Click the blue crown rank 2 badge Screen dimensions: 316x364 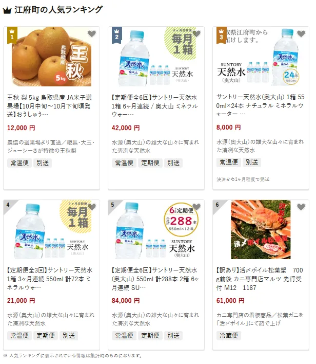[x=117, y=35]
